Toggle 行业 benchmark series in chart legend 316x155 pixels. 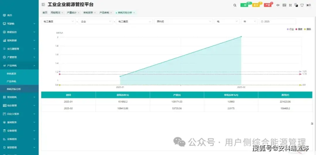tap(290, 29)
